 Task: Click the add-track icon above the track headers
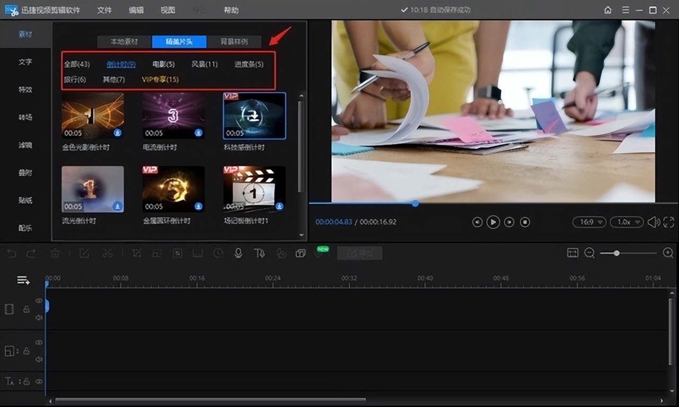[23, 280]
